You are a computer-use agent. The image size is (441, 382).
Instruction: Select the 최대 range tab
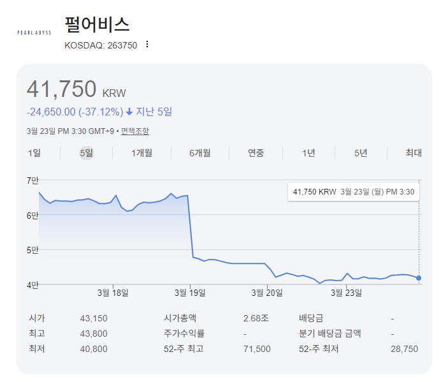414,152
